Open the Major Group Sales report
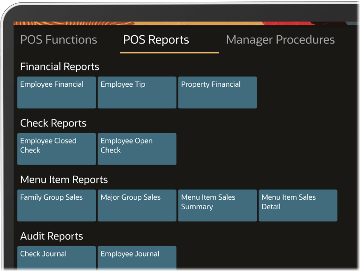Image resolution: width=360 pixels, height=271 pixels. click(x=137, y=205)
